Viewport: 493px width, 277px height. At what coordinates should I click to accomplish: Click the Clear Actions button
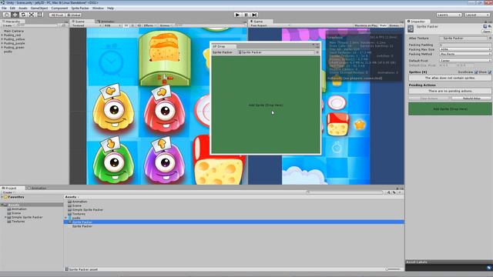pos(429,98)
